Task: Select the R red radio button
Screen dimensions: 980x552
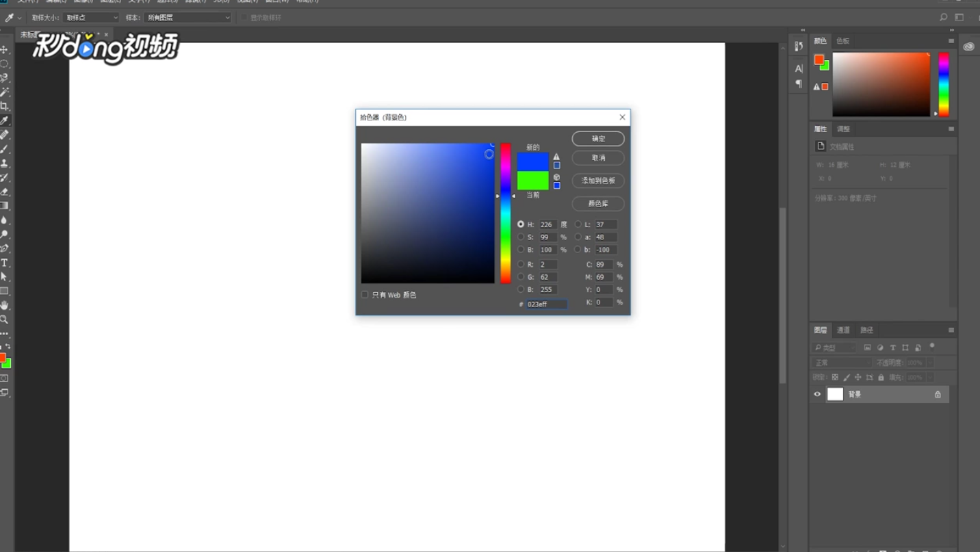Action: click(x=521, y=264)
